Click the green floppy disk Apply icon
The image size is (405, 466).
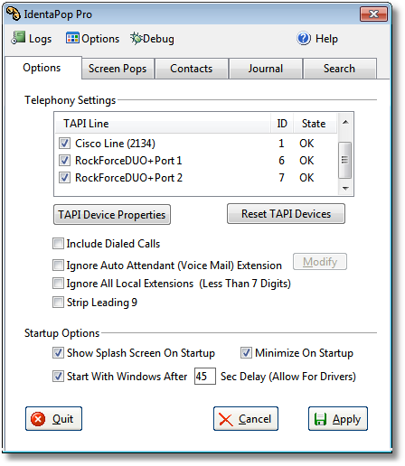click(320, 419)
